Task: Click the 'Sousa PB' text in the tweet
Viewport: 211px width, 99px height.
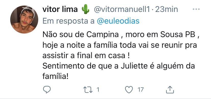Action: [178, 35]
